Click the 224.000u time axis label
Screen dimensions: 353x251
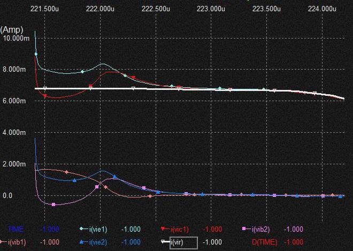(322, 9)
